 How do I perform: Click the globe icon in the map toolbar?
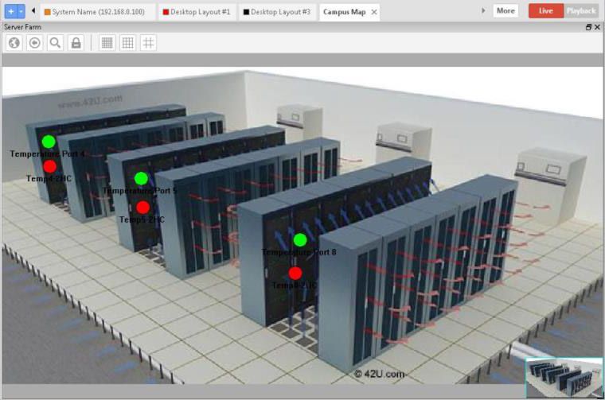(x=14, y=43)
